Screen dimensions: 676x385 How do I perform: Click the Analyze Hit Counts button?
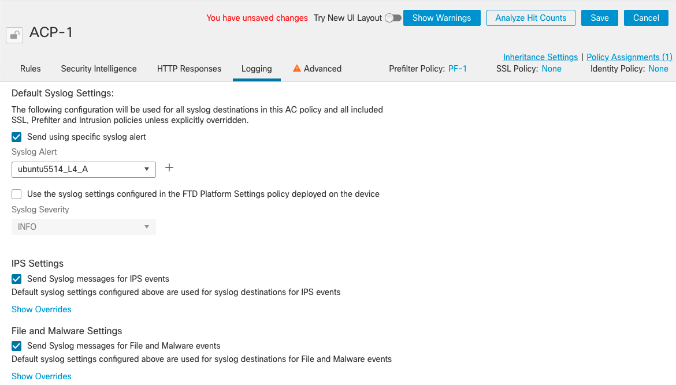coord(530,18)
